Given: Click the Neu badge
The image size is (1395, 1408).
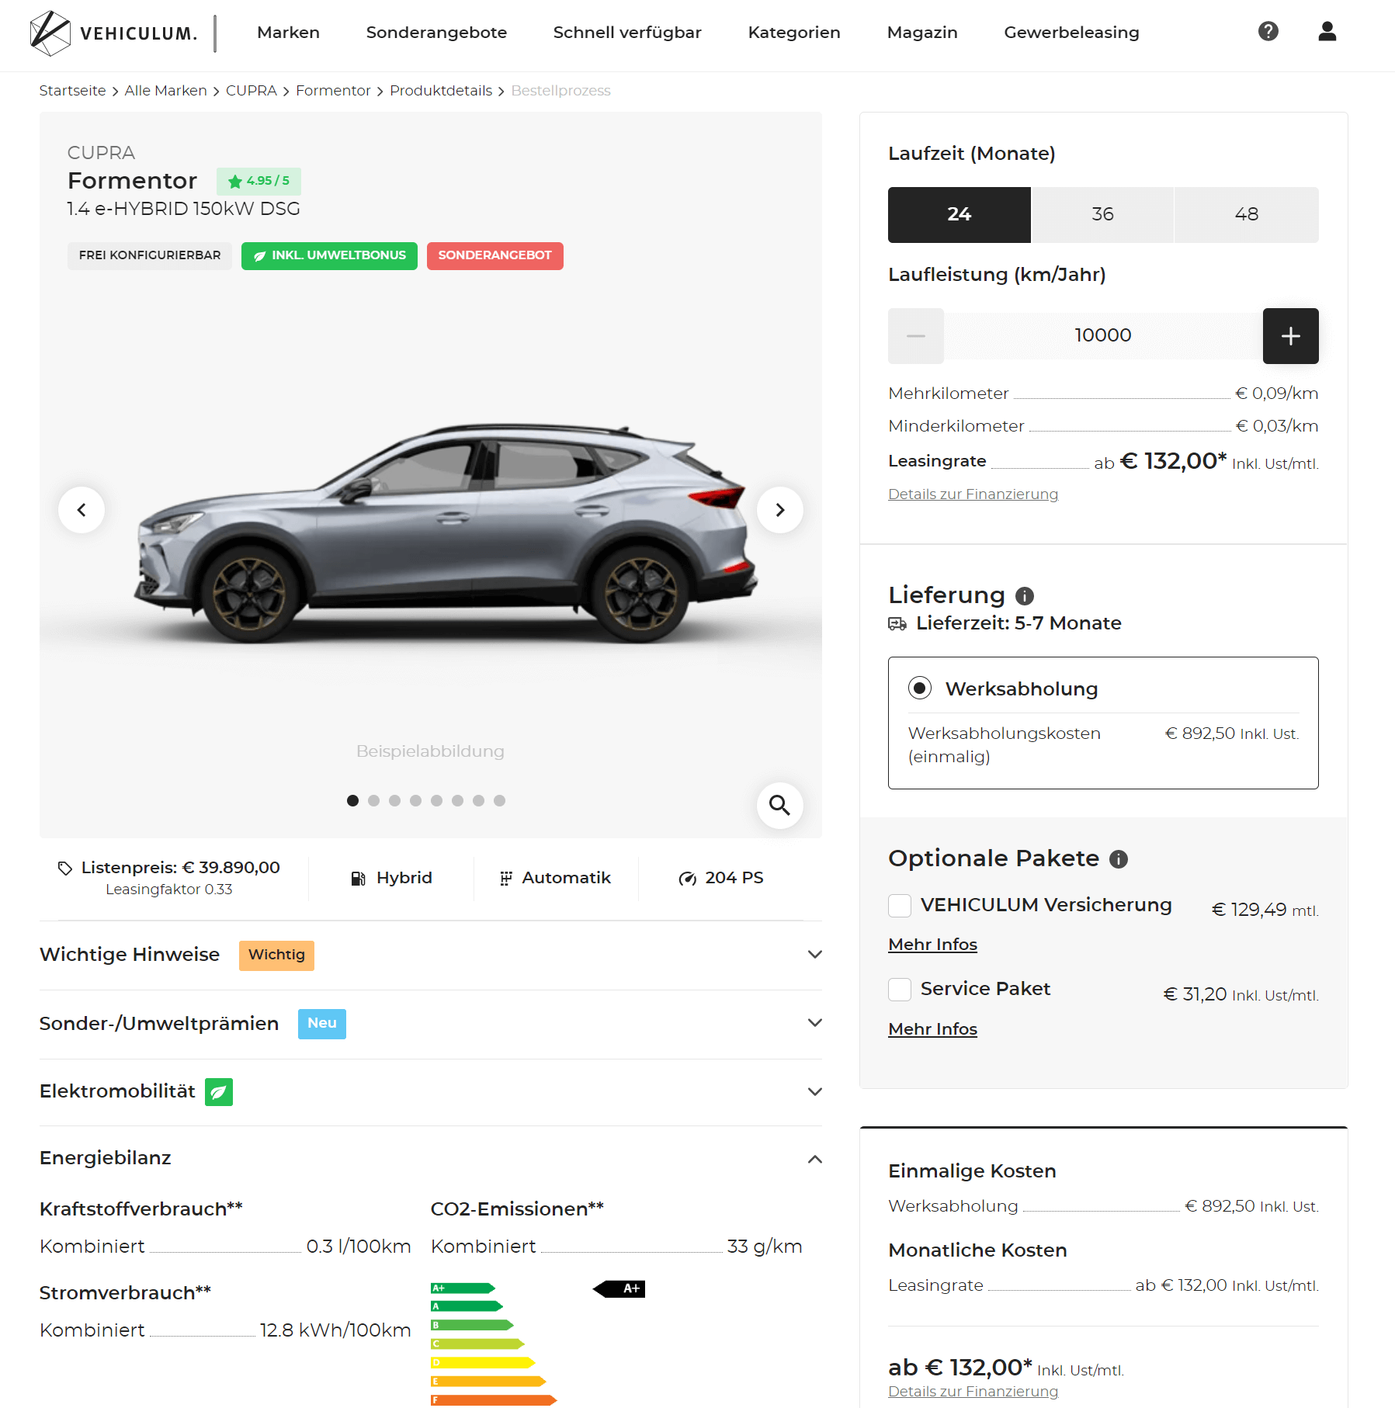Looking at the screenshot, I should point(321,1025).
